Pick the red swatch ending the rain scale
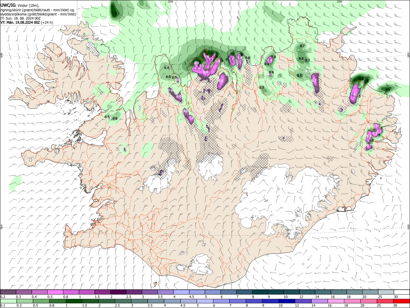 (401, 301)
